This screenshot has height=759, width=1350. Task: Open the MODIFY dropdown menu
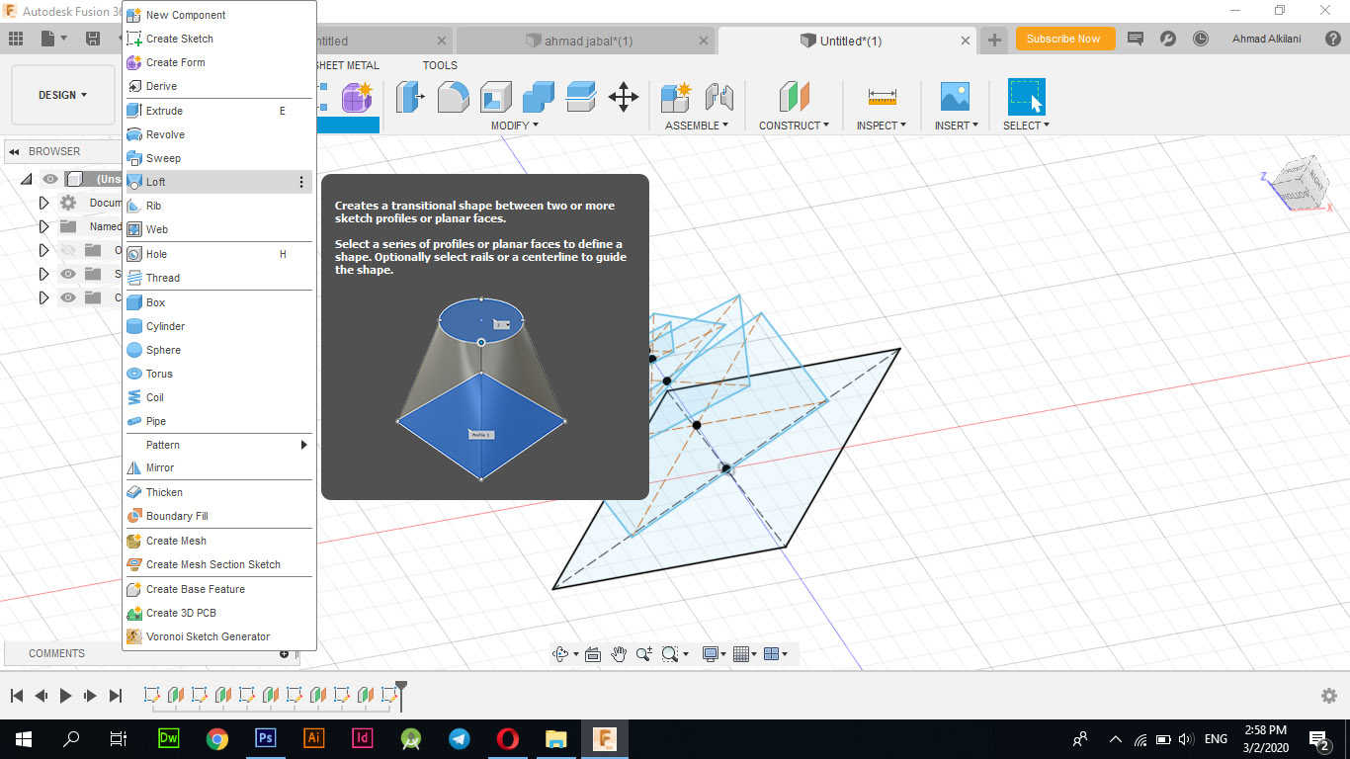pyautogui.click(x=515, y=126)
